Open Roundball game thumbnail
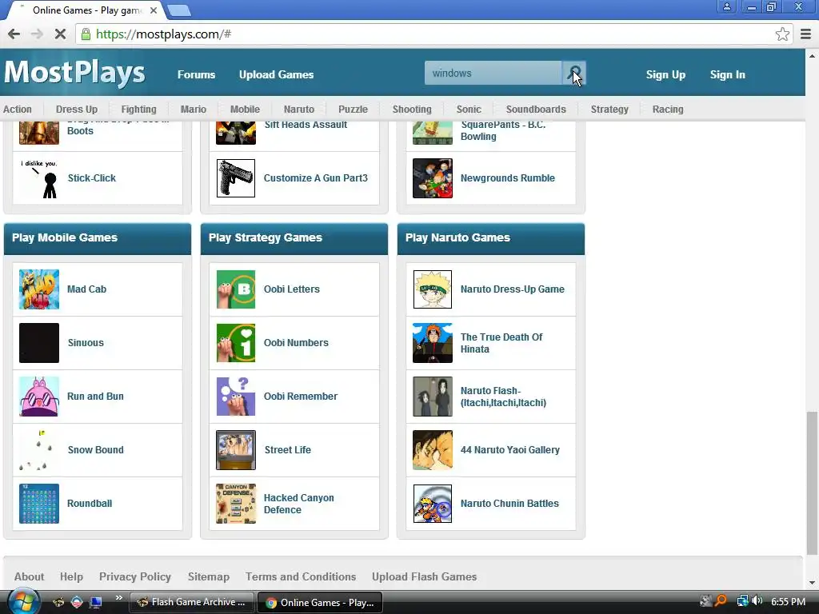Screen dimensions: 819x614 [x=39, y=504]
